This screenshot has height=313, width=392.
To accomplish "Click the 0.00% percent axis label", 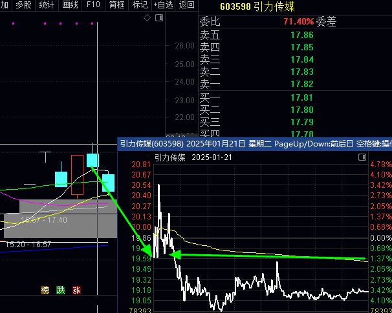I will pos(381,237).
